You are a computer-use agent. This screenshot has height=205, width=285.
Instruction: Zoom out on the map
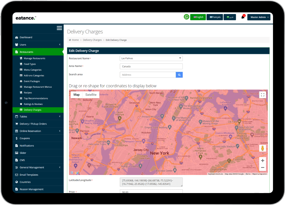(262, 167)
